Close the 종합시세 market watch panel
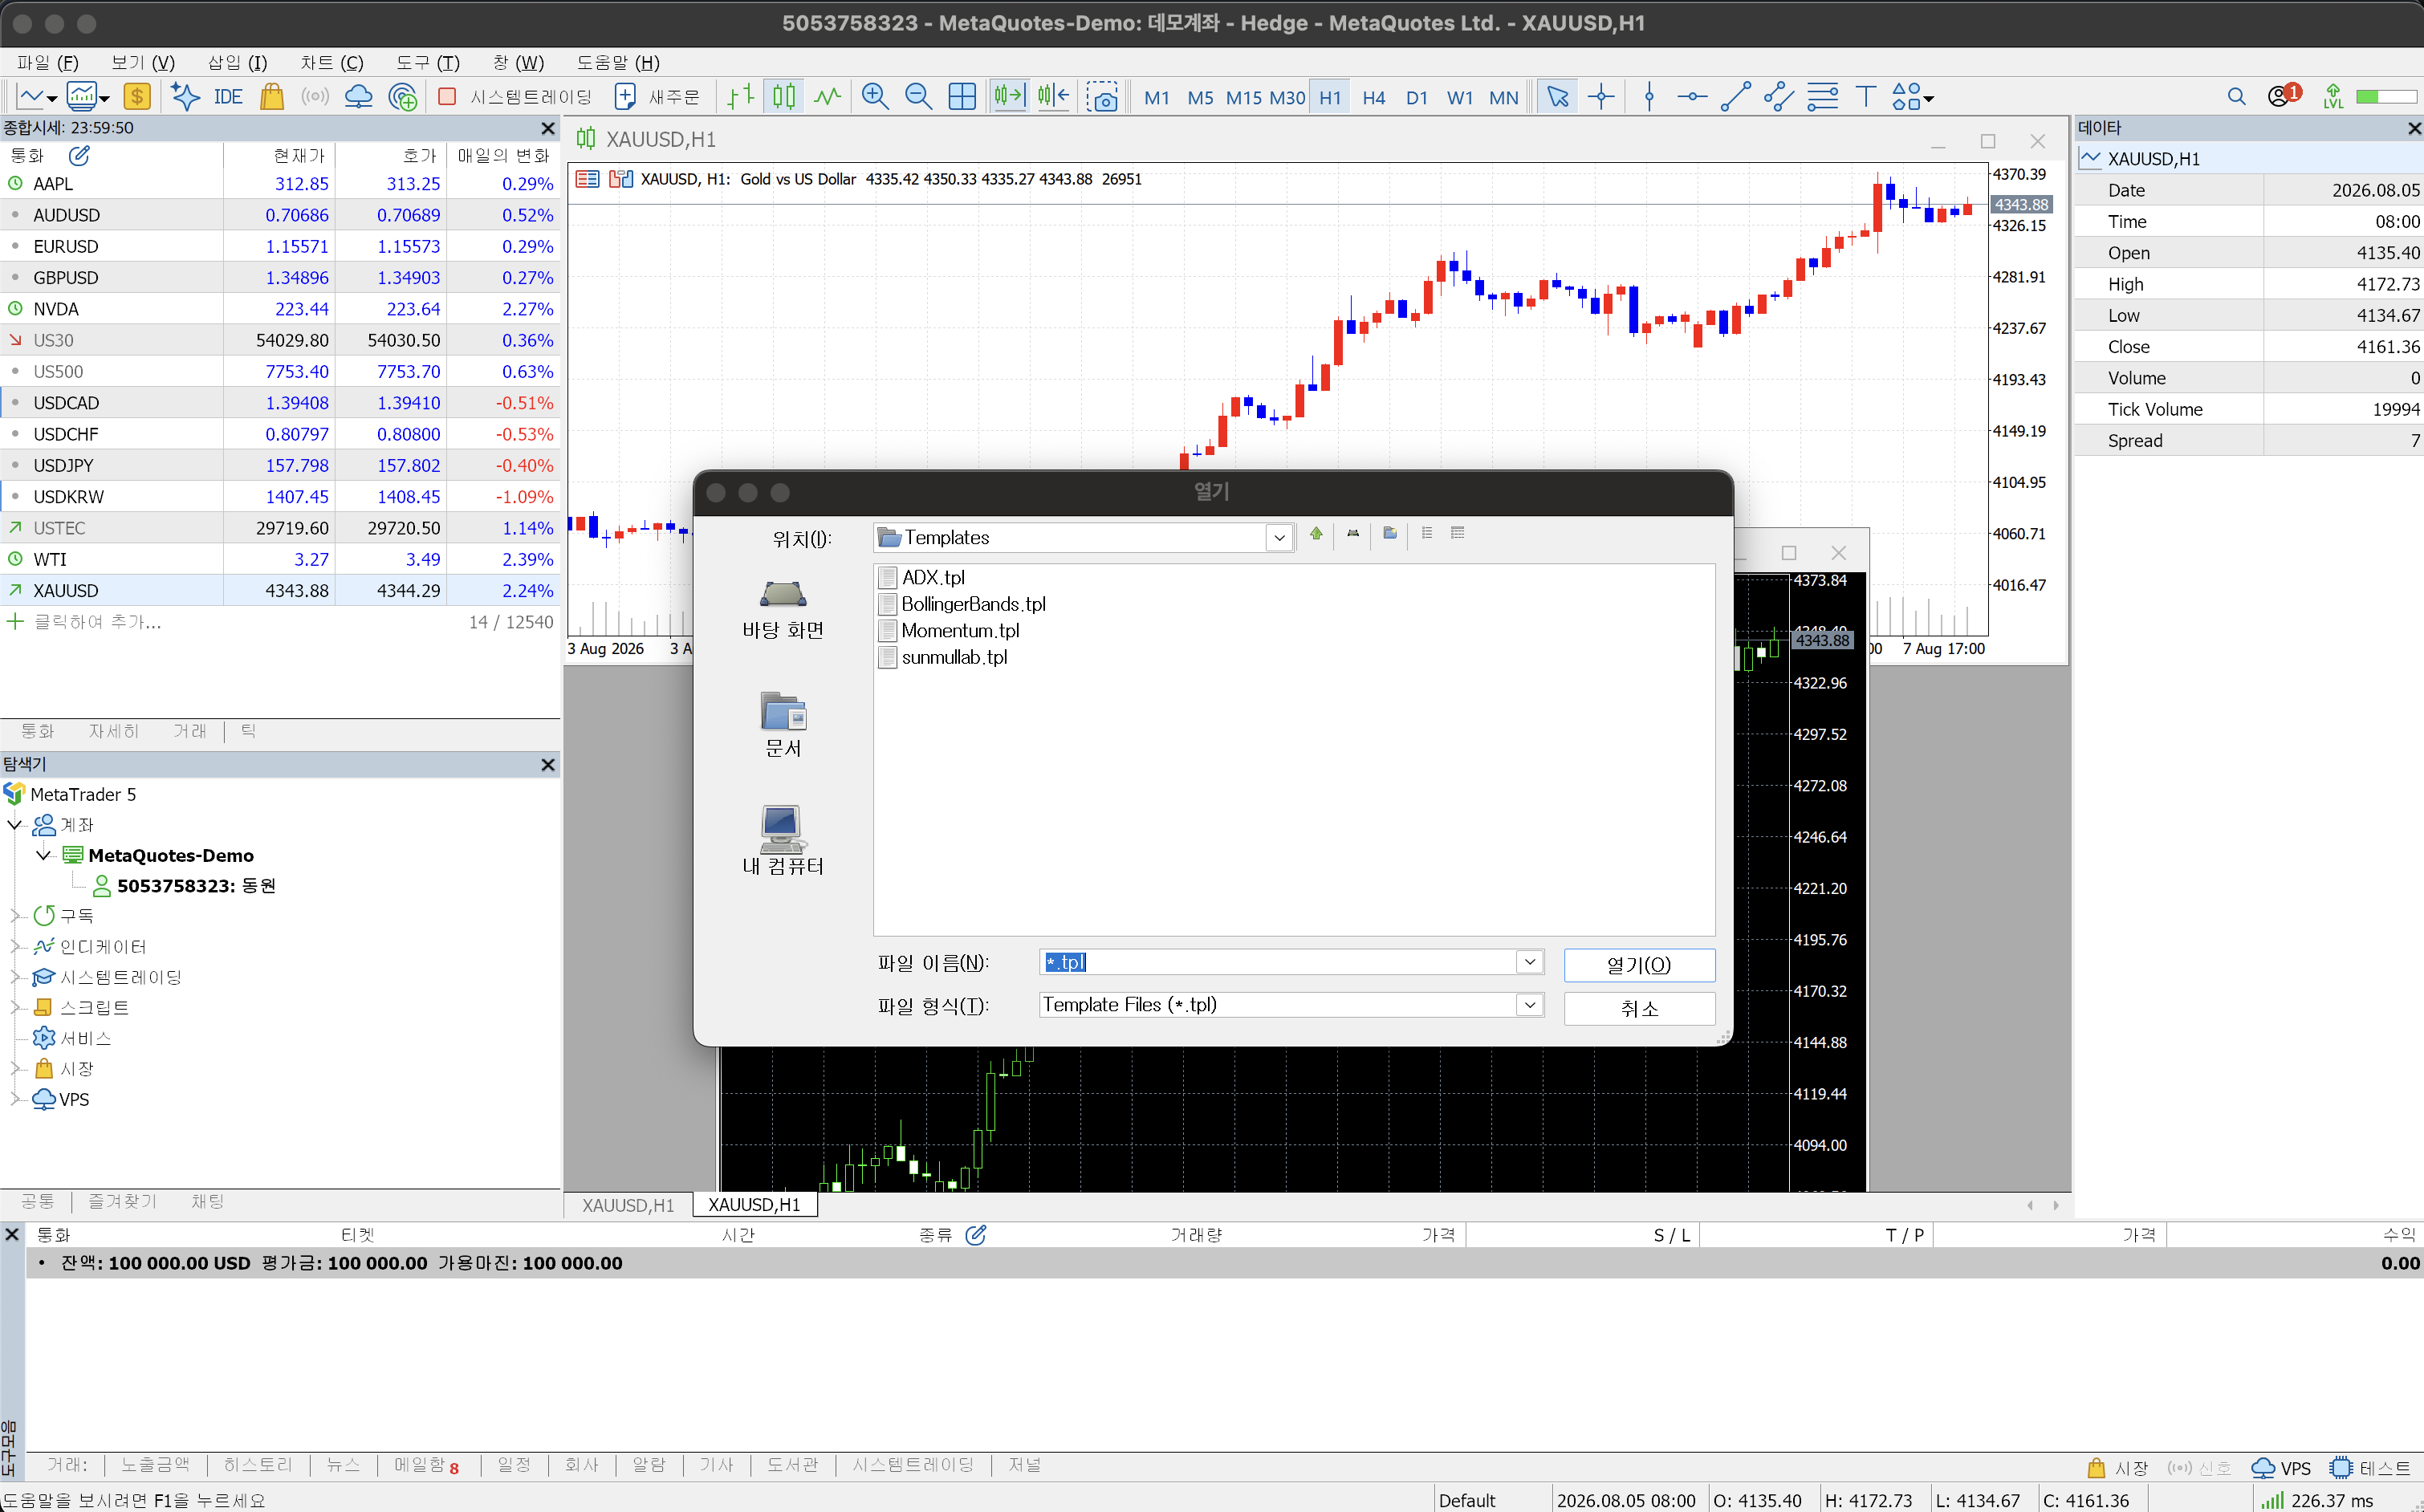 click(547, 128)
